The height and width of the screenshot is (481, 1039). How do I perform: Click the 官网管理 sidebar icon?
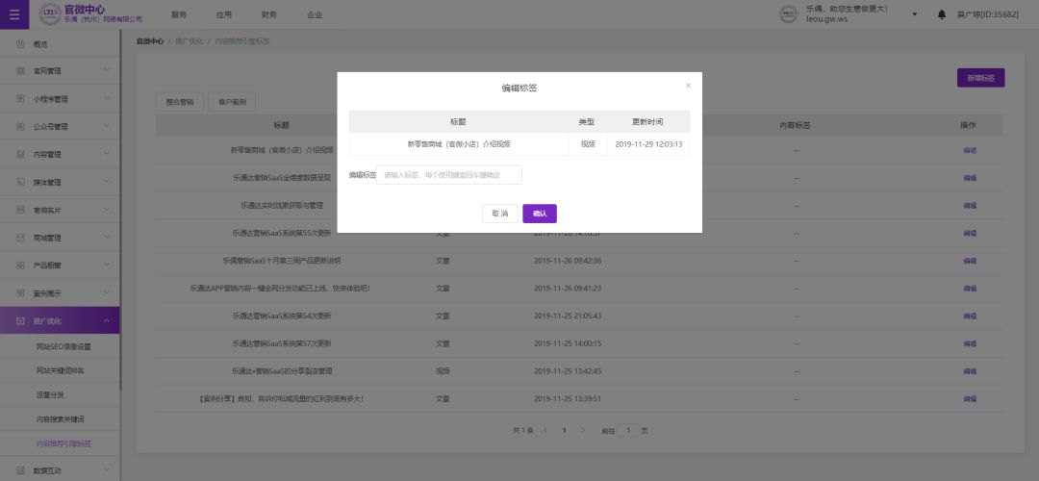(20, 71)
